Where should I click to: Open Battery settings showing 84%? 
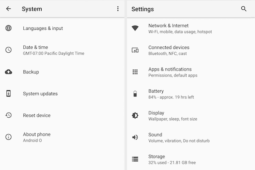coord(191,94)
